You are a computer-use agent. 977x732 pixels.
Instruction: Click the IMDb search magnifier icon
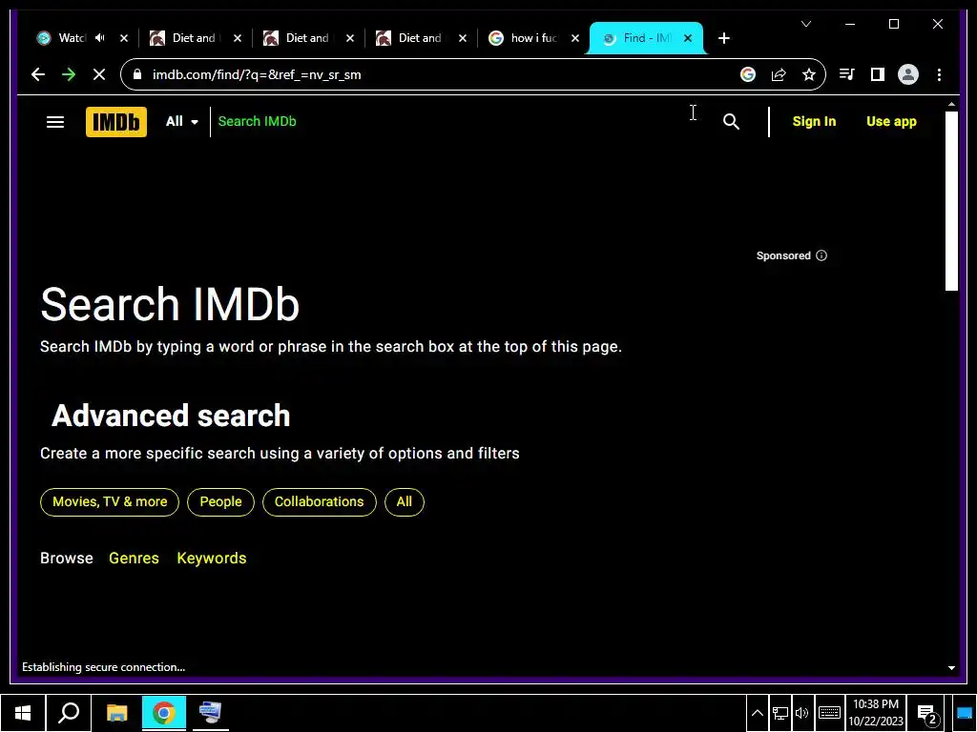click(x=732, y=121)
